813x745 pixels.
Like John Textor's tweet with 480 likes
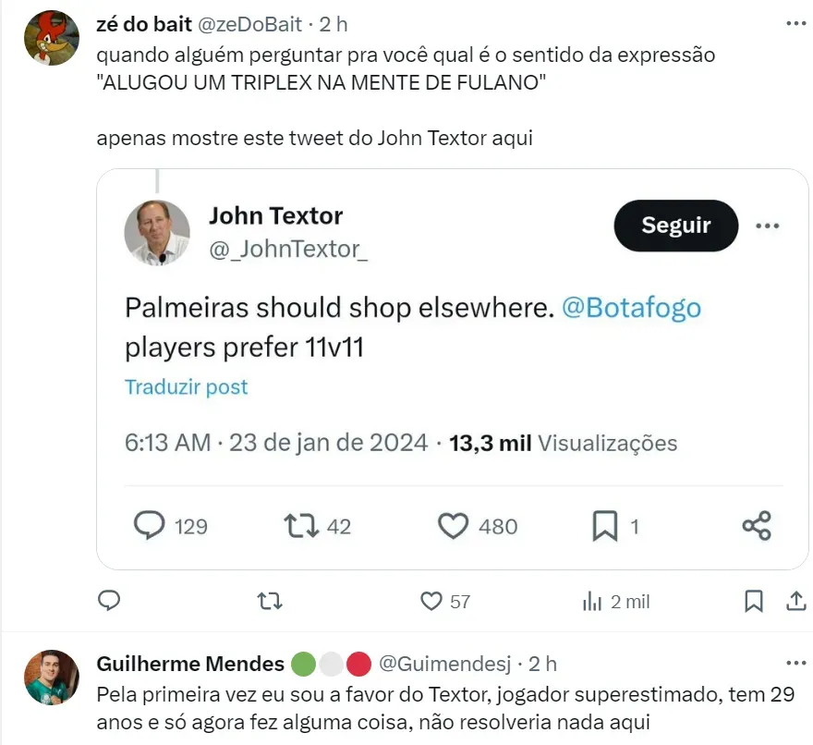pos(453,526)
